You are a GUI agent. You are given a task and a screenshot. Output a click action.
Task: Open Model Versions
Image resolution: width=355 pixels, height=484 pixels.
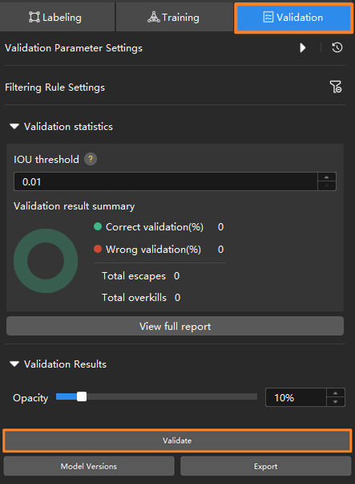click(x=89, y=466)
